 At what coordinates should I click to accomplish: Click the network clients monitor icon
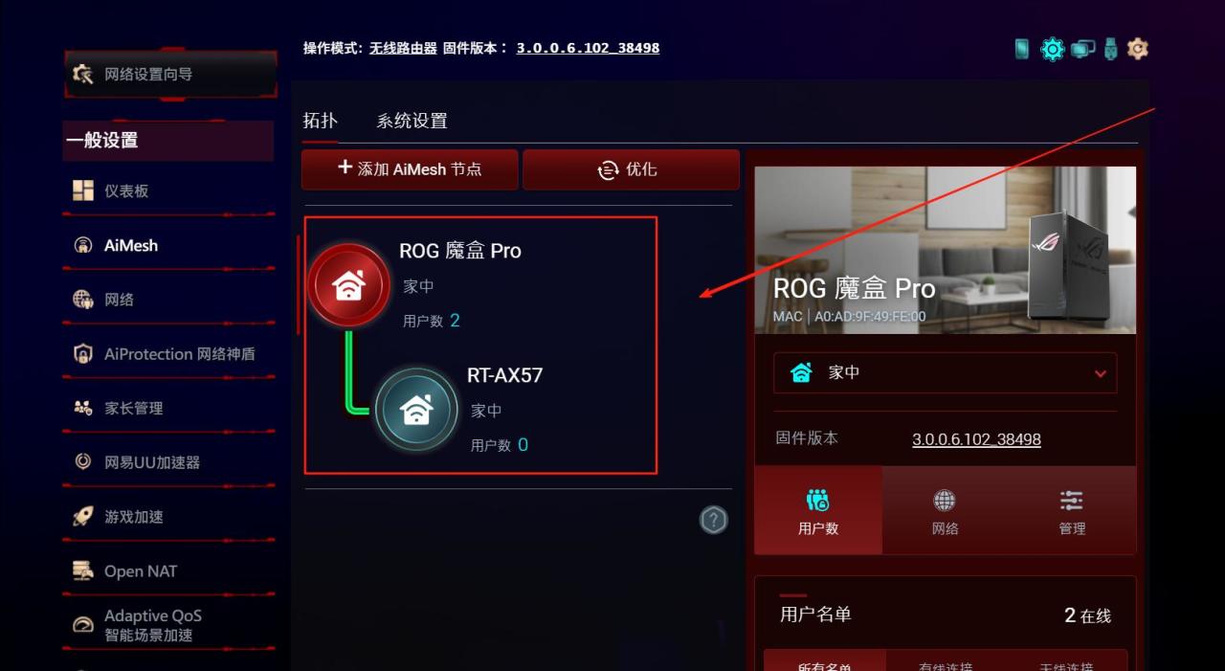(1082, 49)
